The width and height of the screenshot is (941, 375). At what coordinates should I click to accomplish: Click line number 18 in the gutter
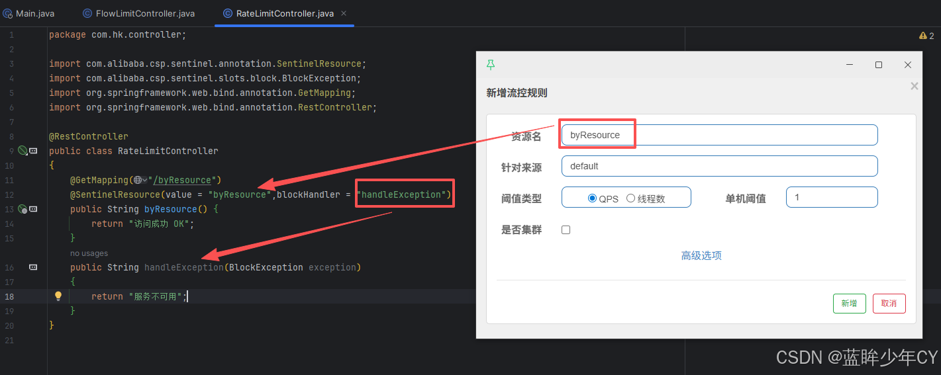click(9, 296)
